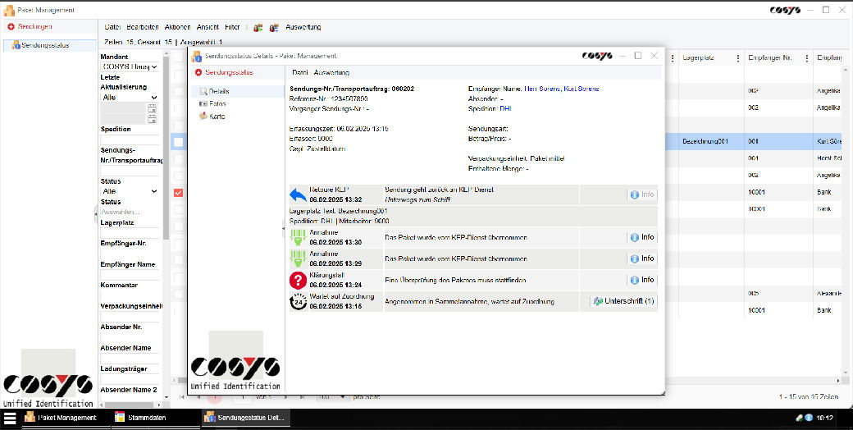
Task: Click the Absender Nr. filter input field
Action: click(x=130, y=337)
